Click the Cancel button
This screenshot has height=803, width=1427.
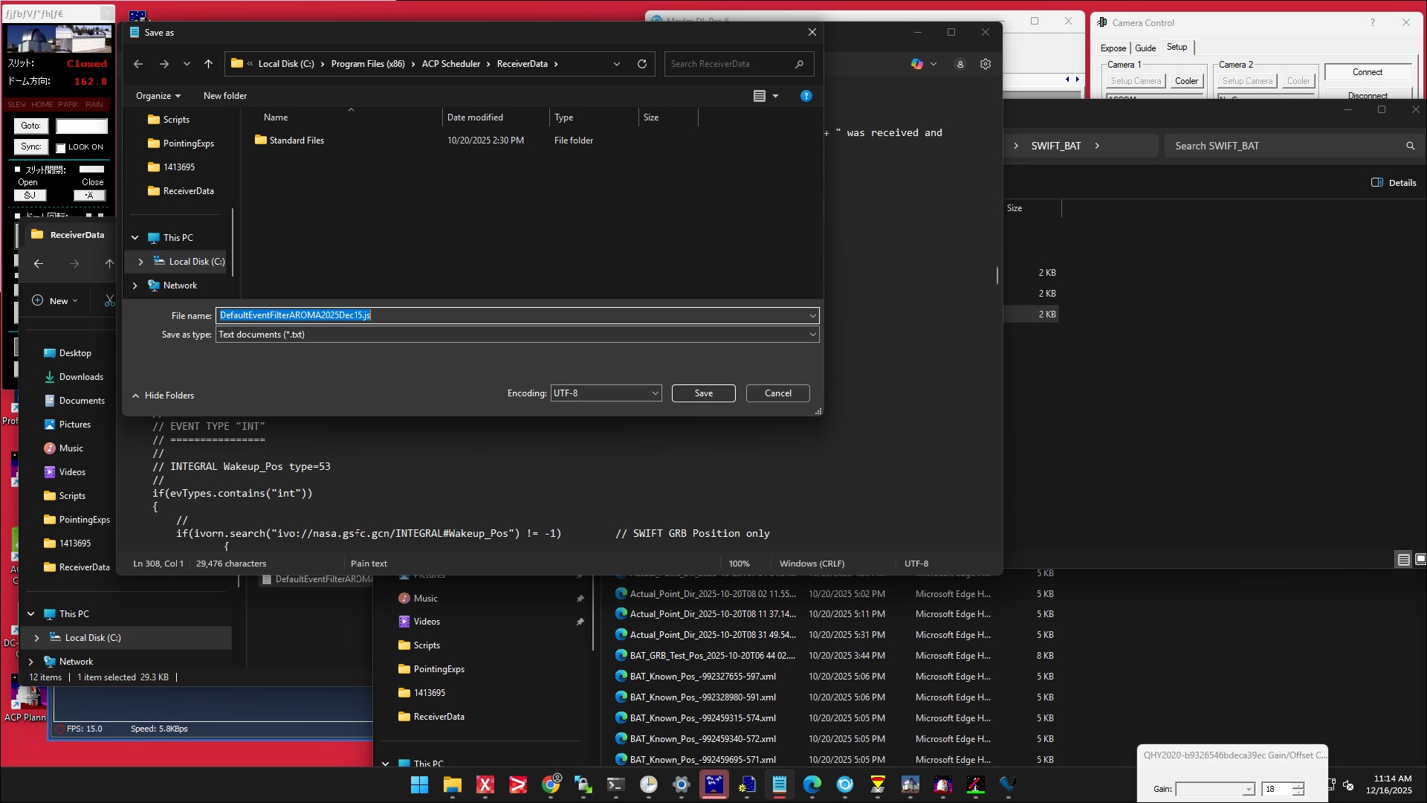777,393
